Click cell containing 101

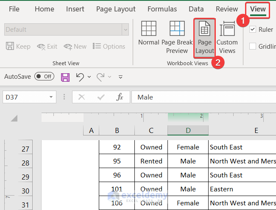117,189
